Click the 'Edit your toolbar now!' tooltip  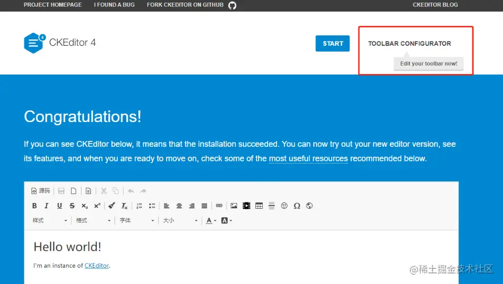coord(428,64)
